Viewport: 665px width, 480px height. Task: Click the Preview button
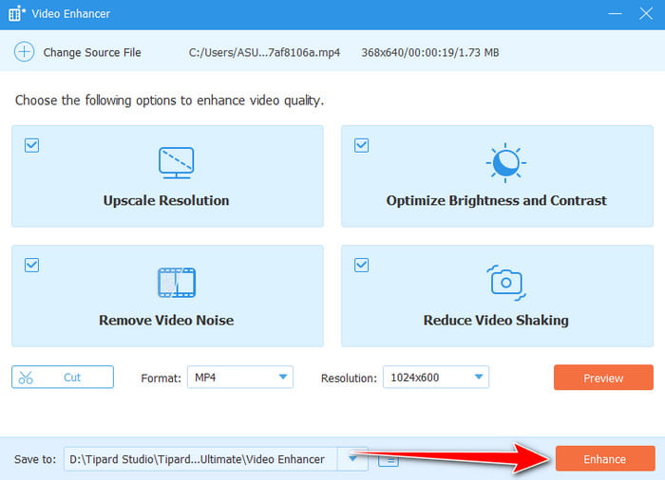(603, 378)
